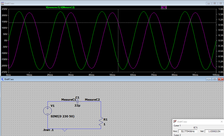
Task: Click the cursor dialog title bar icon
Action: [x=175, y=121]
